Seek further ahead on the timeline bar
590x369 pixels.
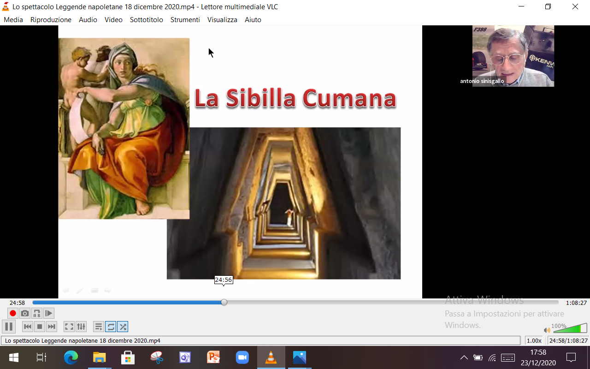coord(392,303)
